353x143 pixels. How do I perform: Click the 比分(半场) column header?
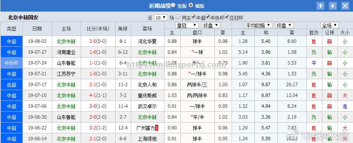coord(98,29)
